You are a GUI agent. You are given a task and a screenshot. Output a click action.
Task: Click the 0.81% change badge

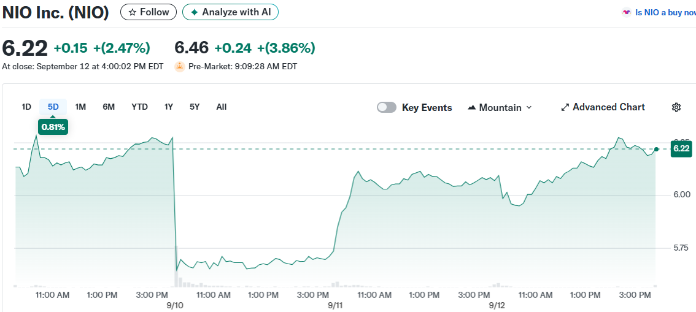(x=53, y=127)
